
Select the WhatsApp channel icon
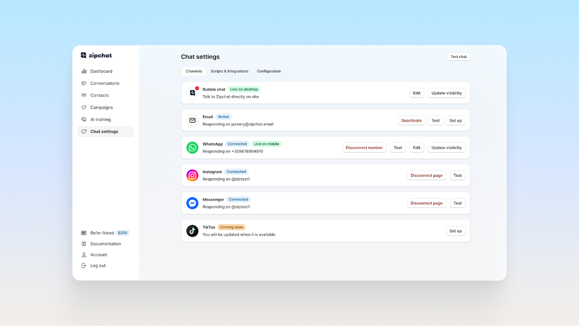point(192,147)
